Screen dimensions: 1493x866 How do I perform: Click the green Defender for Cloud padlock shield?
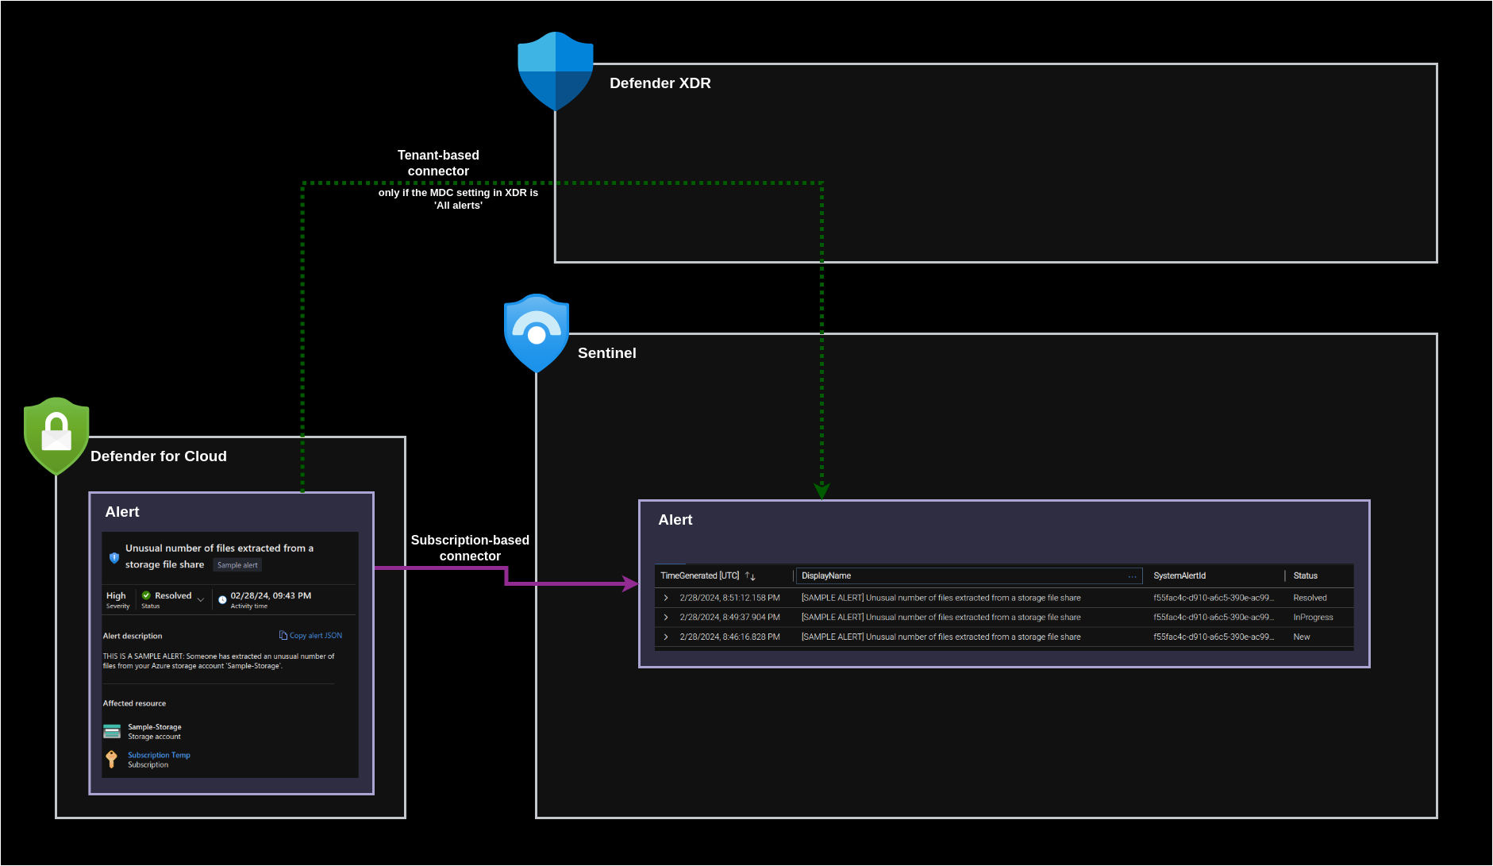(x=56, y=435)
